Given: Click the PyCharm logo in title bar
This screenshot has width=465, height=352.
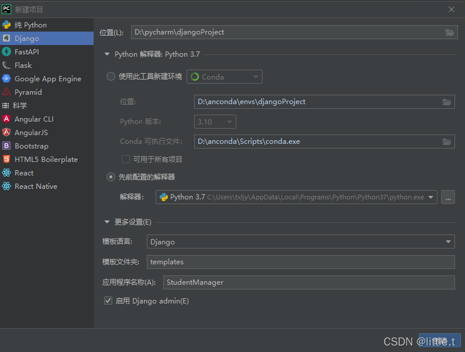Looking at the screenshot, I should tap(6, 9).
